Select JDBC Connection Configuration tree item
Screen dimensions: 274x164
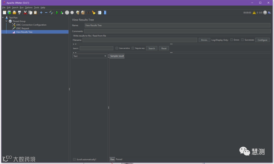coord(31,25)
